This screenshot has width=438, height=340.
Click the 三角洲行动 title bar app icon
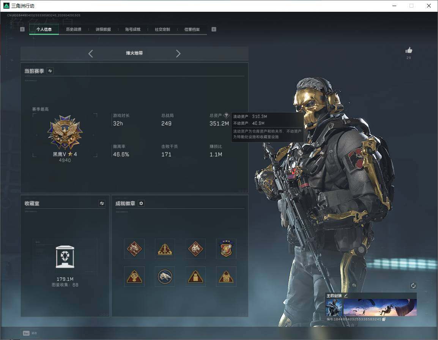coord(6,6)
